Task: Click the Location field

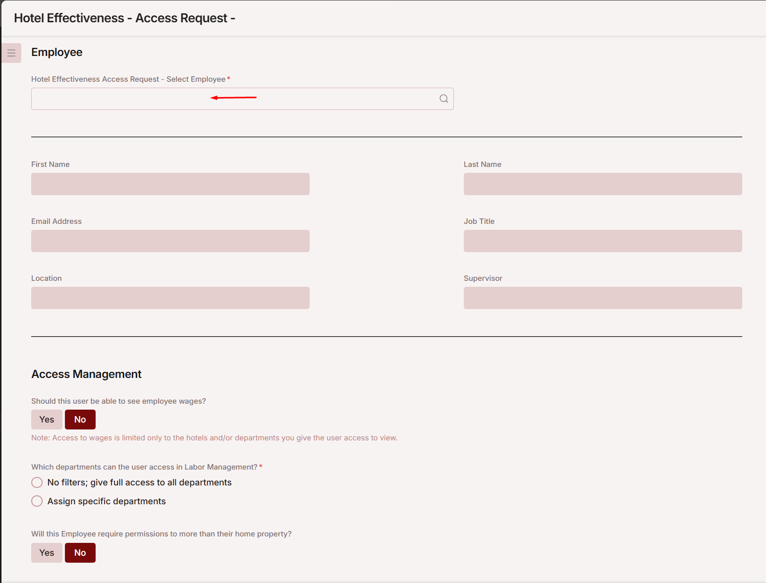Action: point(170,298)
